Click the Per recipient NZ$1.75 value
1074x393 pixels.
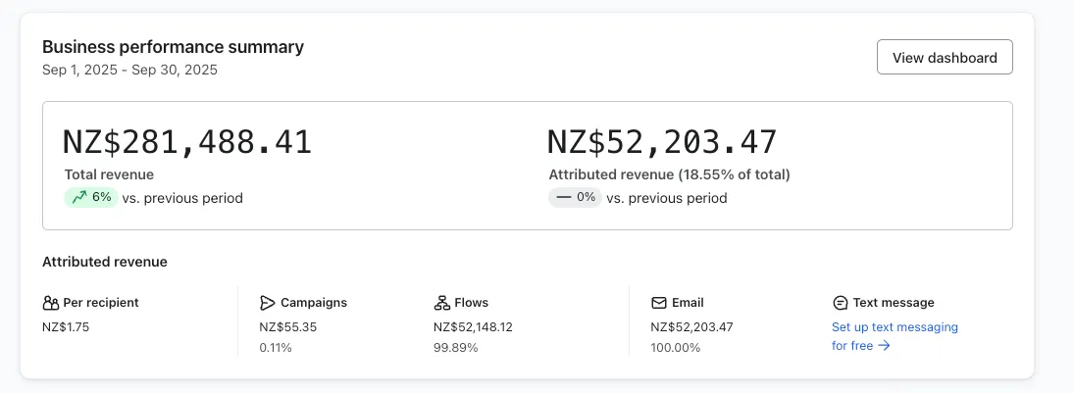tap(66, 327)
